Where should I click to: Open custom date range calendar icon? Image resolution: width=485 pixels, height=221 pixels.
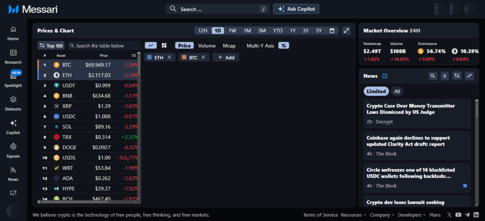[x=332, y=31]
